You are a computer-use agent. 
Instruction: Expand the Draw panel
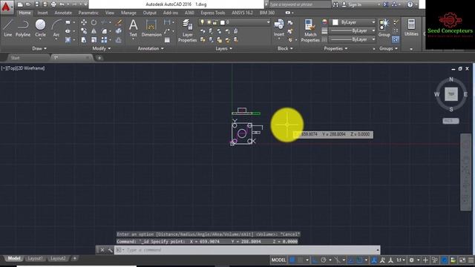39,48
